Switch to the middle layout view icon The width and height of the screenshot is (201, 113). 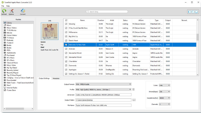193,12
